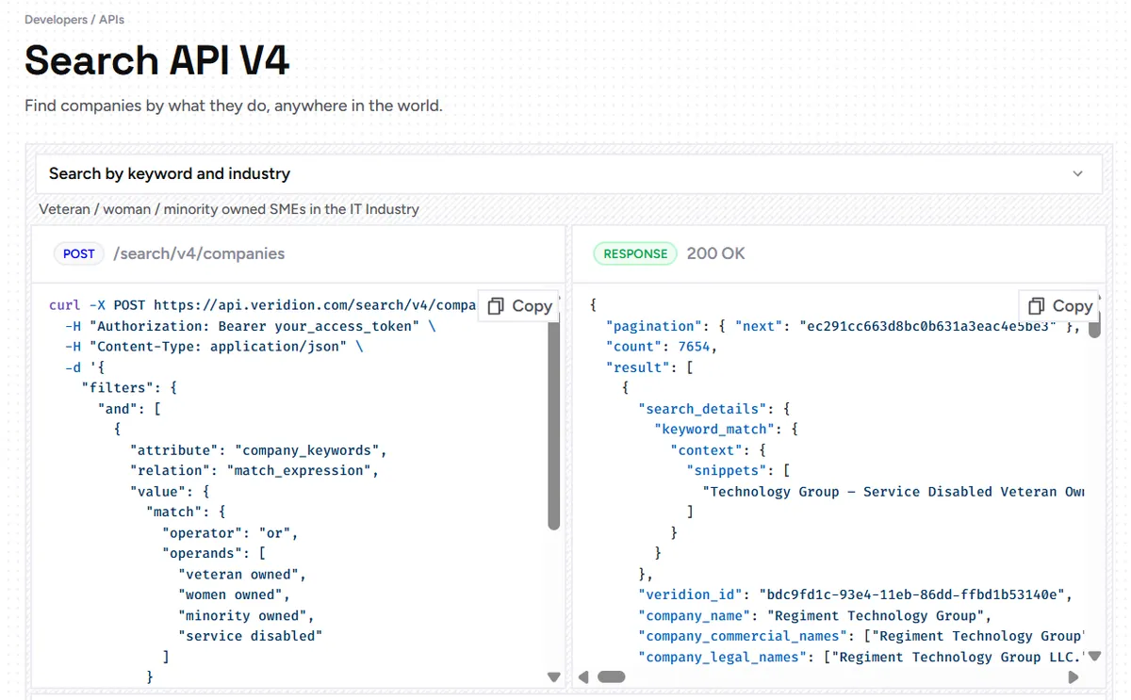Click the "veteran owned" operand line
The image size is (1131, 700).
coord(242,574)
